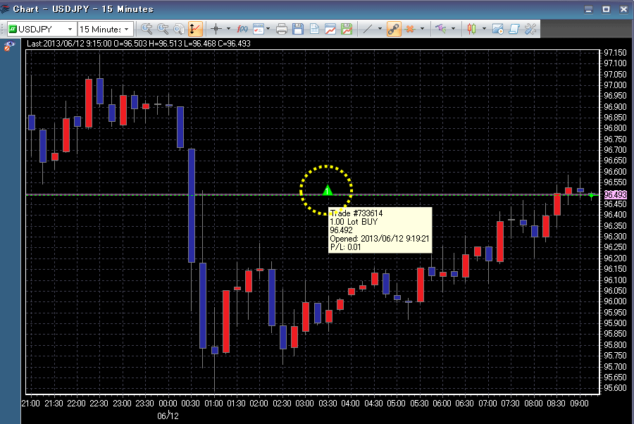Expand the delete options dropdown arrow
The height and width of the screenshot is (424, 634).
422,29
